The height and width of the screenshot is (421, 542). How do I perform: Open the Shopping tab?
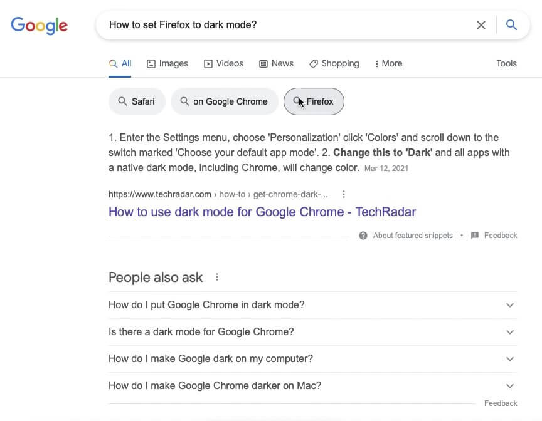click(334, 63)
